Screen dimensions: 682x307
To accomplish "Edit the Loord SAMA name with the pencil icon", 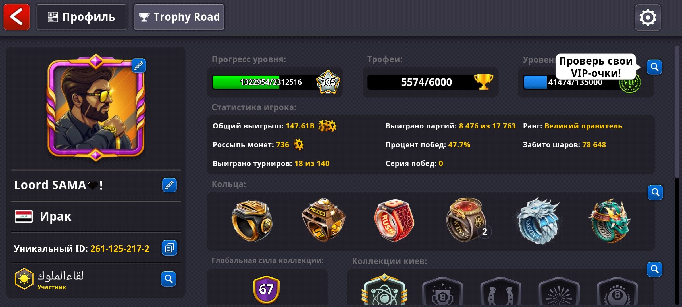I will pos(169,185).
